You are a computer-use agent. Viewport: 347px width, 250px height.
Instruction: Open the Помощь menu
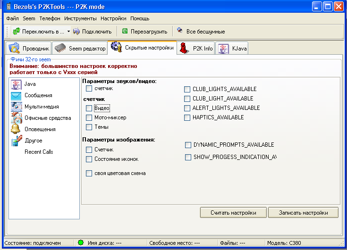coord(140,18)
